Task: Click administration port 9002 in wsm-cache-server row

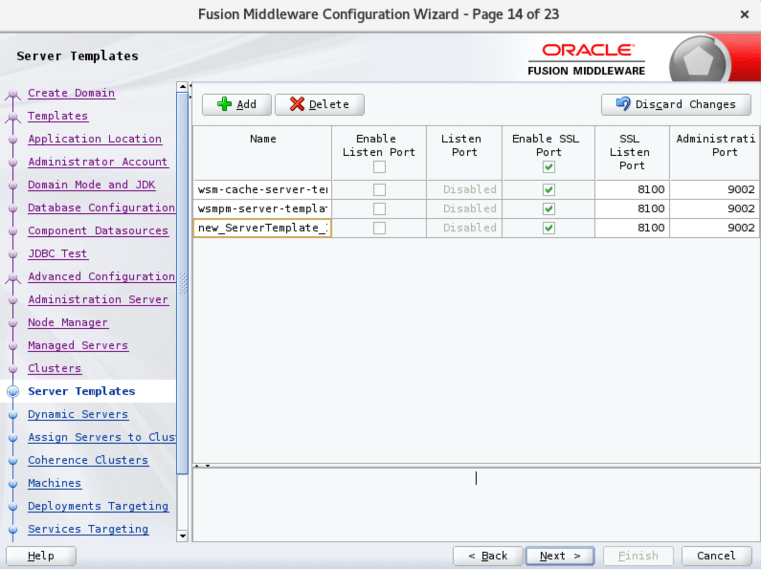Action: point(715,190)
